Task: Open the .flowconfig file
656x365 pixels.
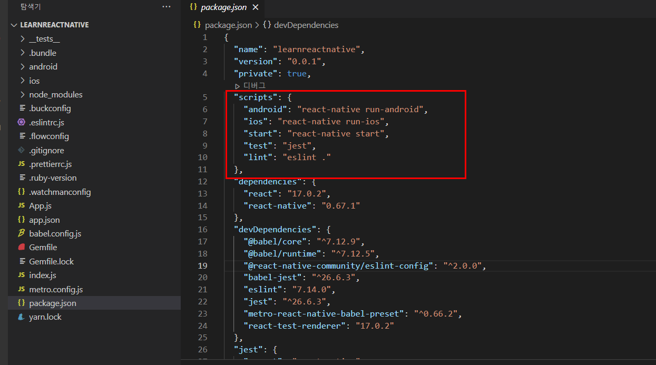Action: [x=49, y=136]
